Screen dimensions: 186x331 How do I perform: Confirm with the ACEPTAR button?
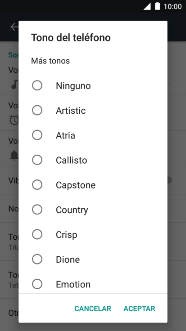(139, 309)
